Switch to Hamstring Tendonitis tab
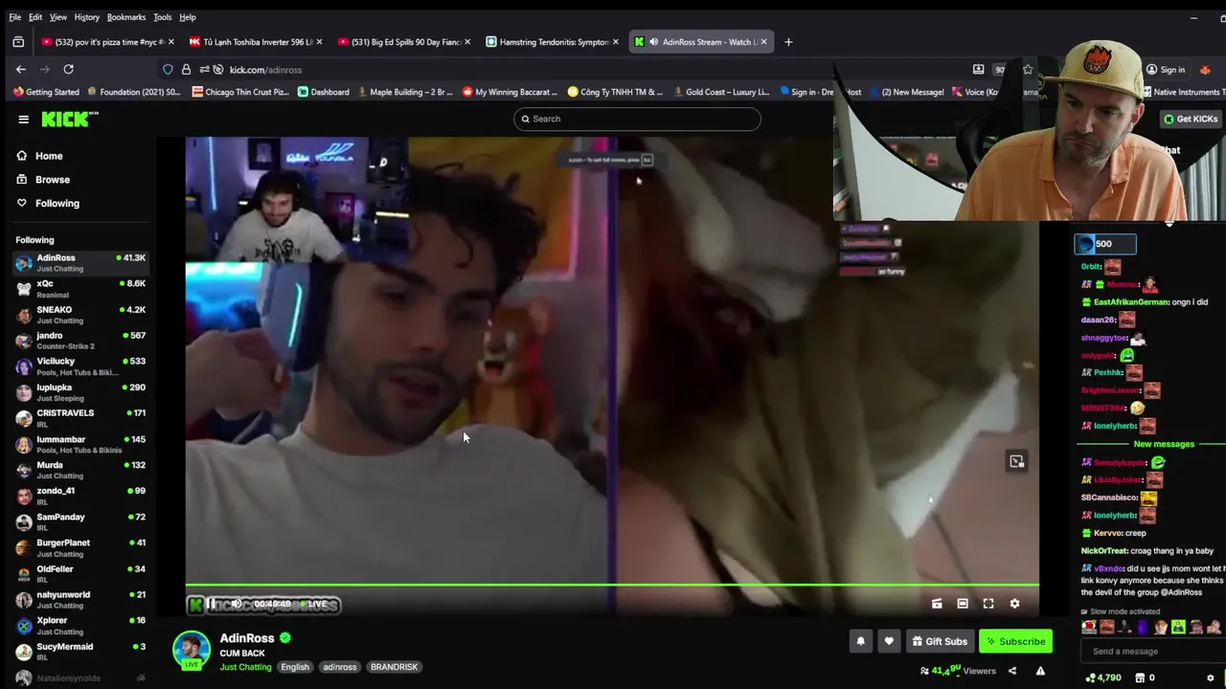 pos(551,42)
